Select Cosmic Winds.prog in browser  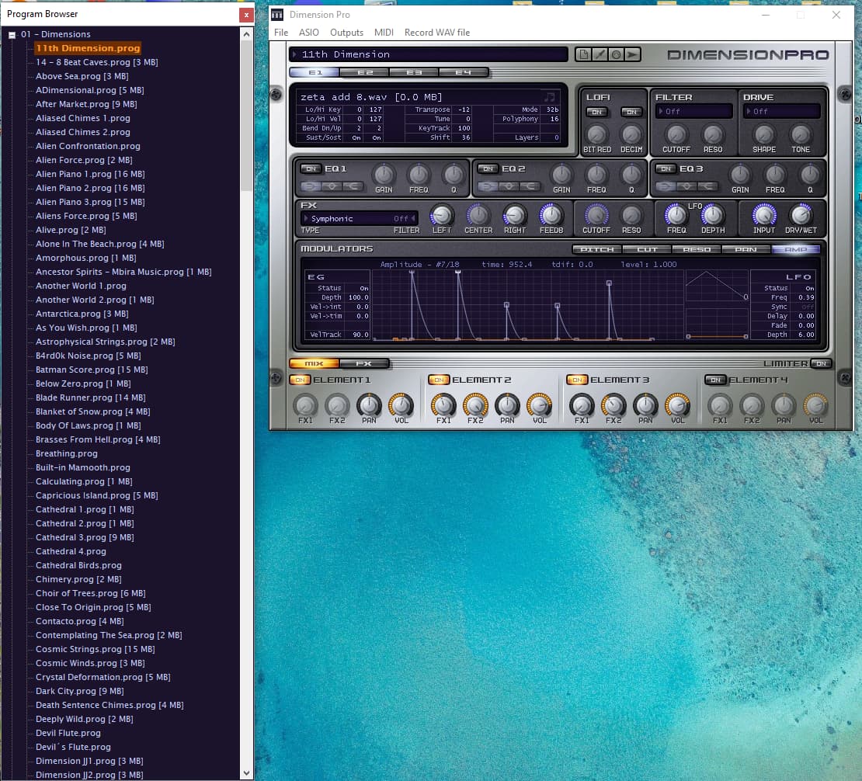tap(90, 663)
